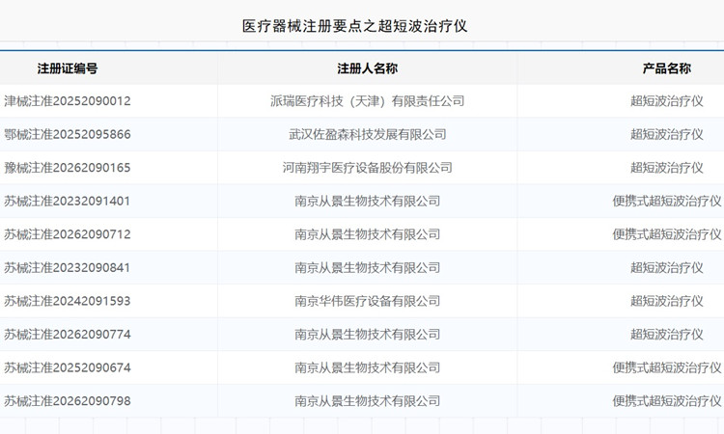Click product name in row 豫械注准20262090165
The image size is (724, 434).
pyautogui.click(x=667, y=168)
